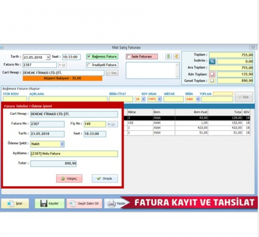Toggle the Bağımsız Fatura checkbox
The width and height of the screenshot is (259, 237).
(89, 57)
